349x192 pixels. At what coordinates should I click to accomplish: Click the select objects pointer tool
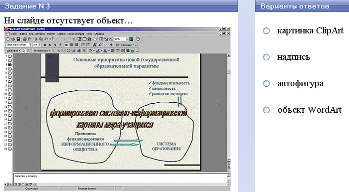(23, 50)
